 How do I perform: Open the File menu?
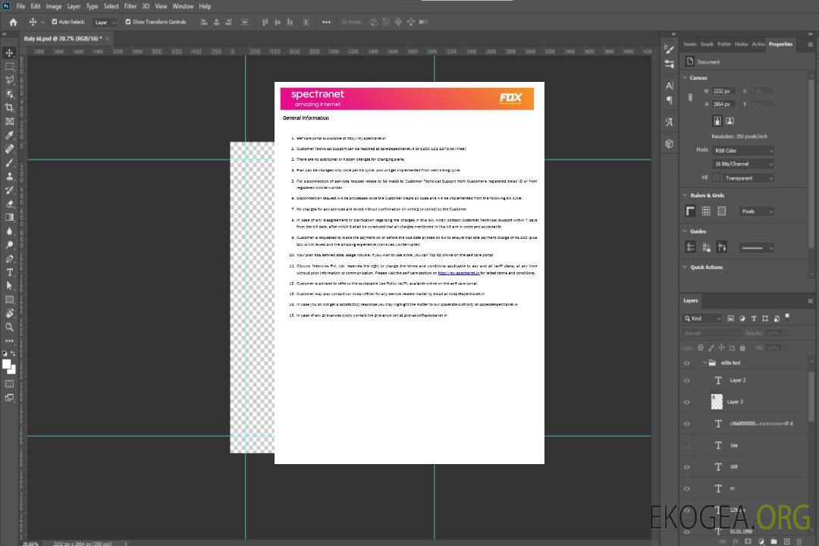pos(20,6)
